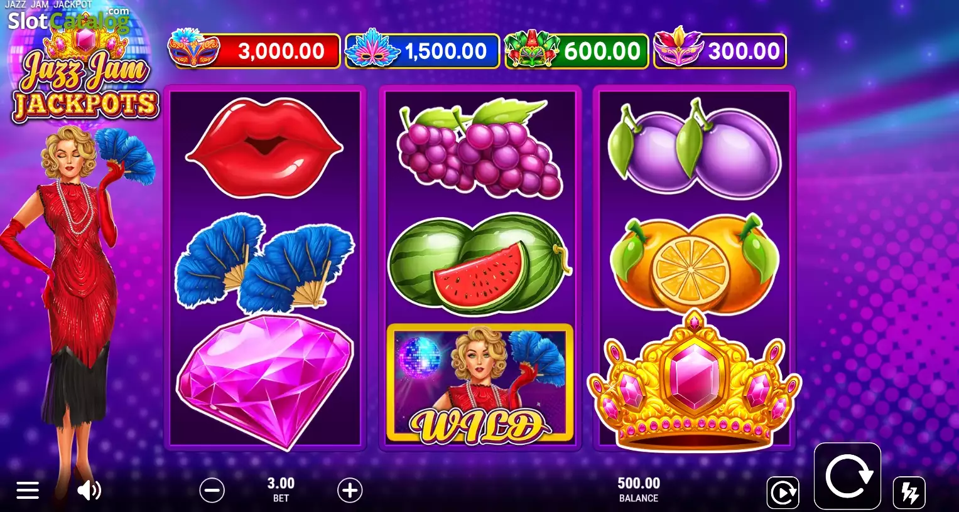
Task: Click the orange fruit symbol
Action: coord(694,264)
